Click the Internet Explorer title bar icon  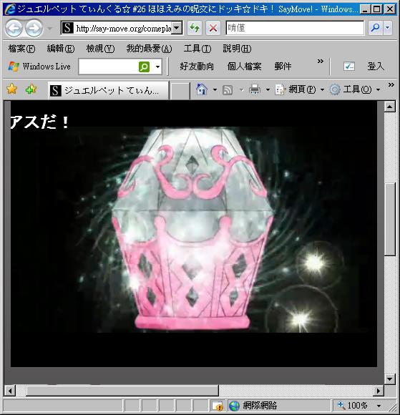10,9
